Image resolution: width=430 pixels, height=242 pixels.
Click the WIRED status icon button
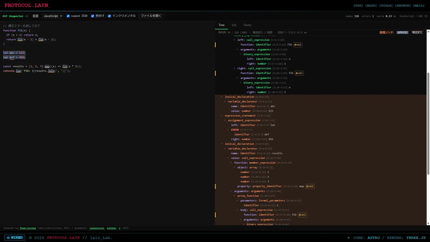tap(15, 238)
